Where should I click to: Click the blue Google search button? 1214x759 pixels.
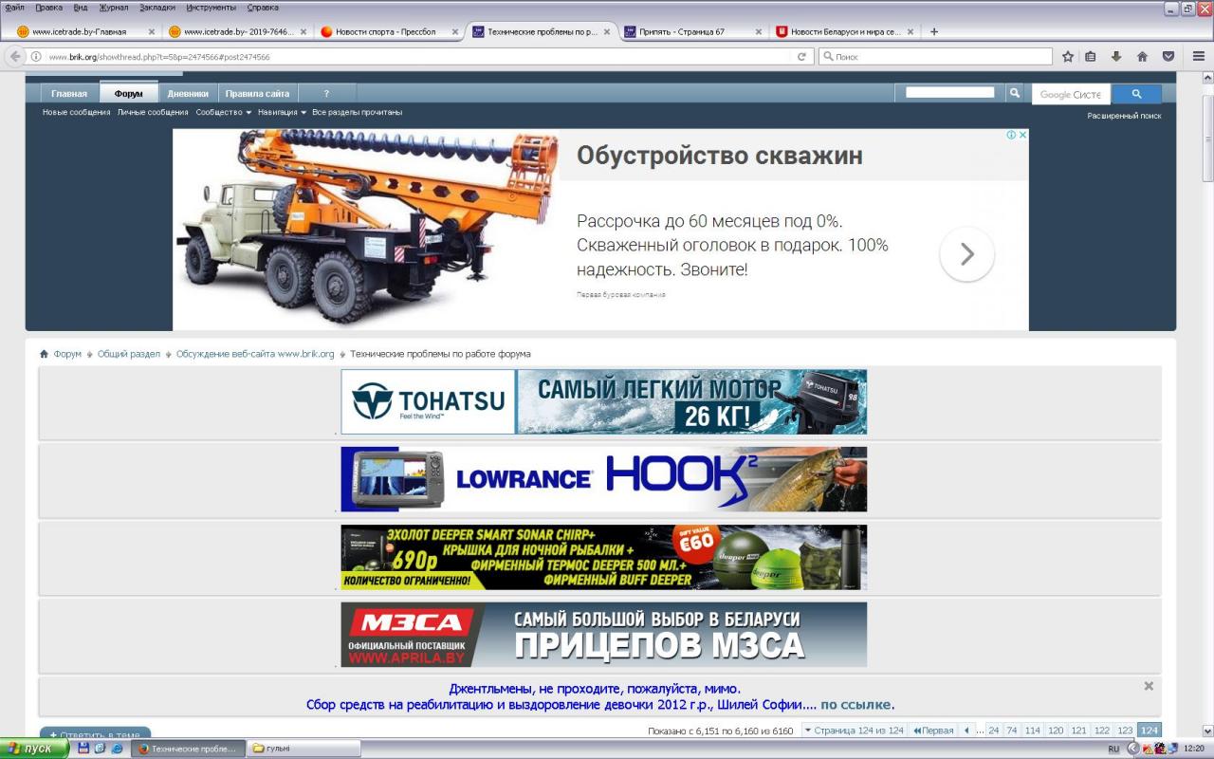[1136, 94]
